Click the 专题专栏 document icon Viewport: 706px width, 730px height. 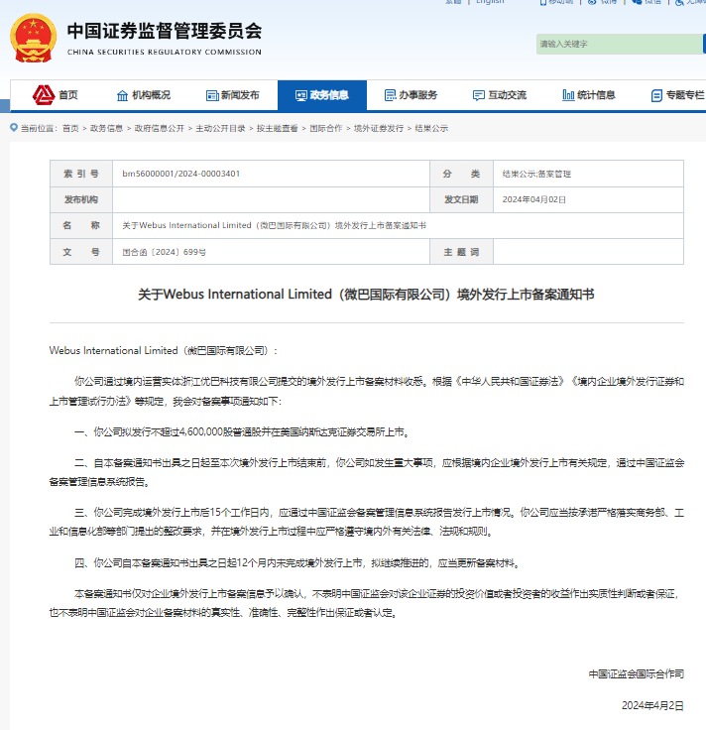click(x=655, y=95)
